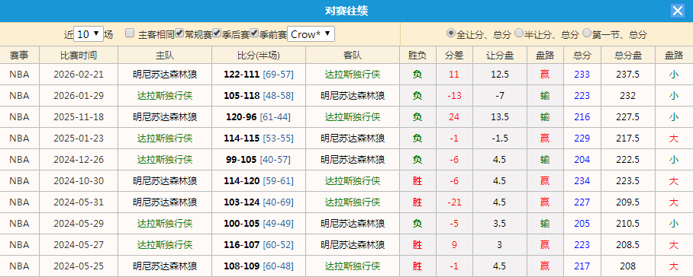
Task: Click the handicap value -1.5
Action: tap(500, 138)
